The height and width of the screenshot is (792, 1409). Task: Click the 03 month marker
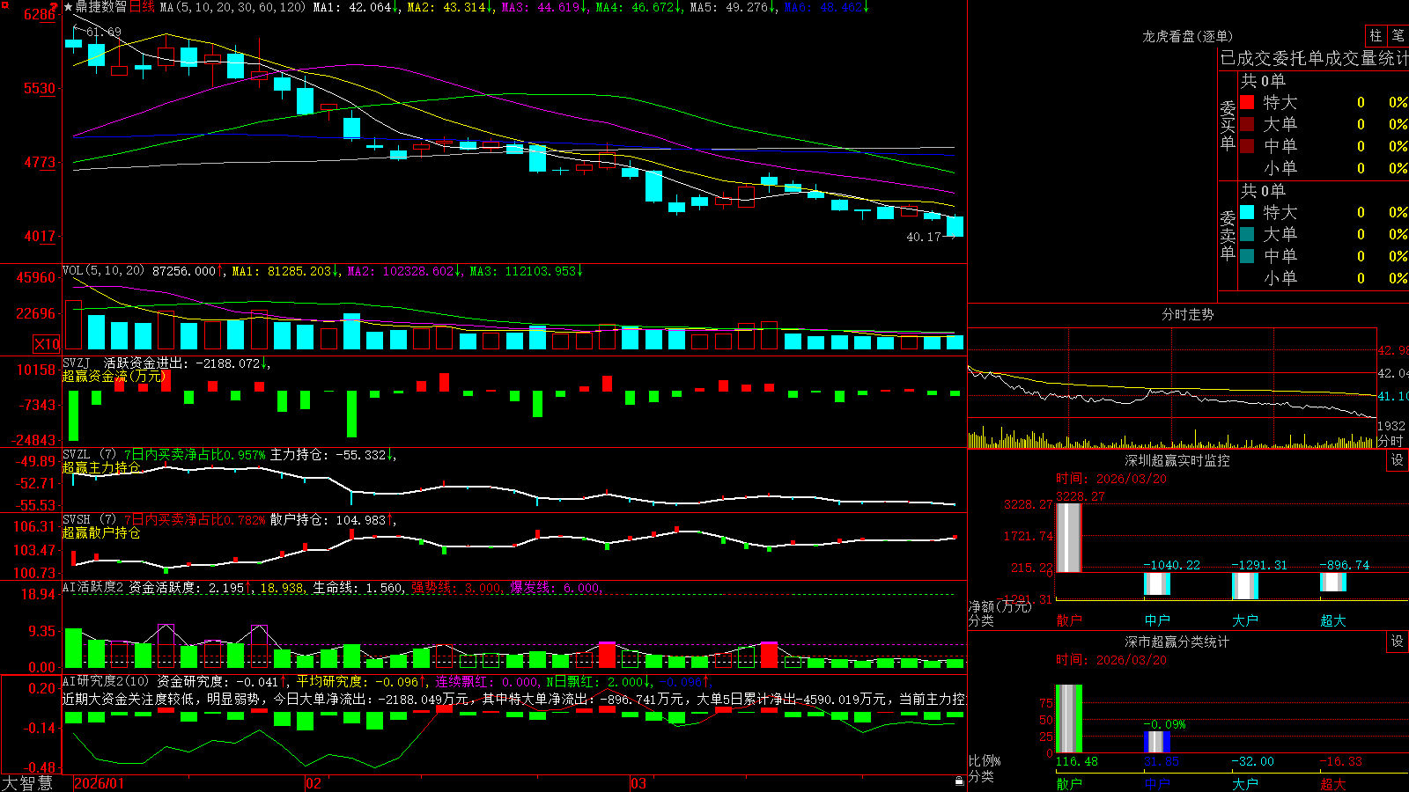(x=638, y=783)
